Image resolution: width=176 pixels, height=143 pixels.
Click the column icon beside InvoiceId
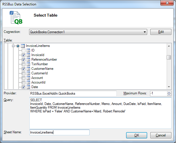click(28, 55)
